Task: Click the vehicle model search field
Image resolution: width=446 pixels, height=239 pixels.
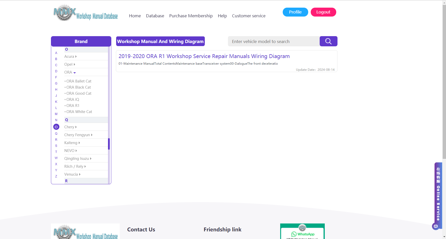Action: pyautogui.click(x=274, y=41)
